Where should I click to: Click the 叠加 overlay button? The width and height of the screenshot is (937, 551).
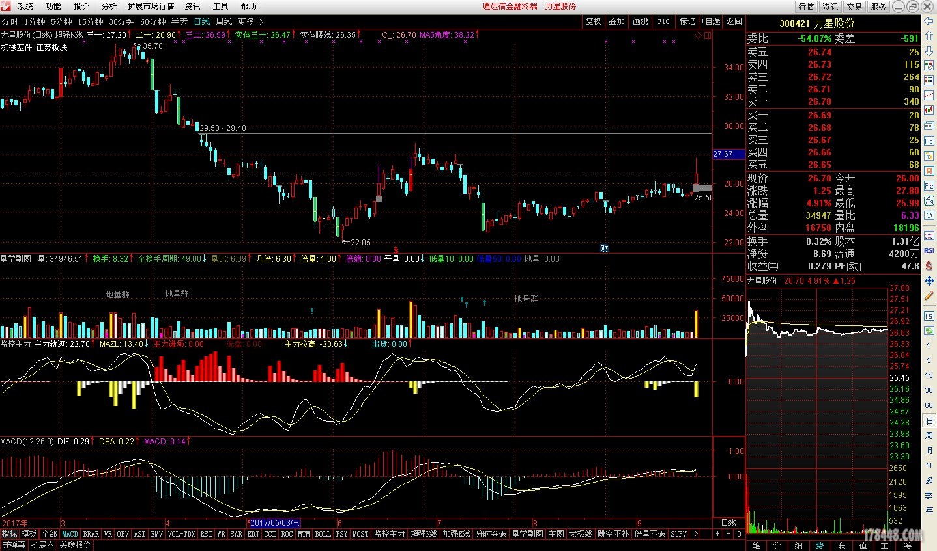tap(616, 21)
